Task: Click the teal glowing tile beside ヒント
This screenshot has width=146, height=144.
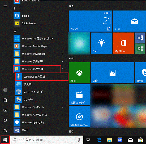Action: 79,43
